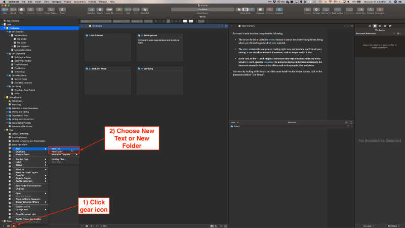Image resolution: width=405 pixels, height=228 pixels.
Task: Open '2. Get Organized' index card
Action: 160,47
